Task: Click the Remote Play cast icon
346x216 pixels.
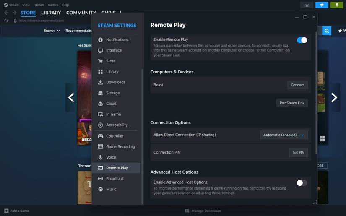Action: point(100,168)
